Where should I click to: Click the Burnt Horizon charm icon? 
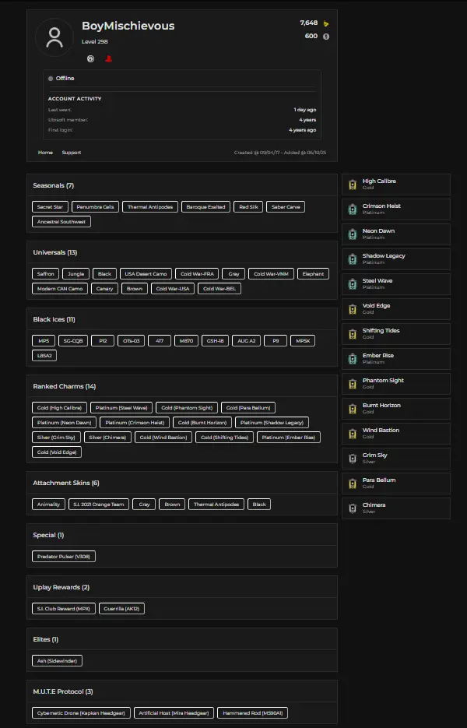[353, 409]
